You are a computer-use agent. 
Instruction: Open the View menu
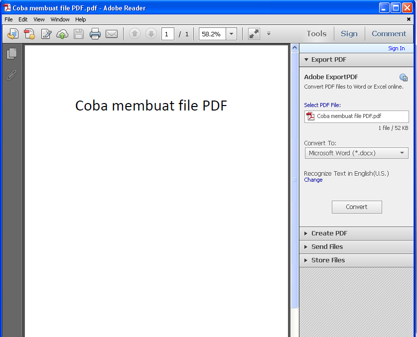pos(39,19)
